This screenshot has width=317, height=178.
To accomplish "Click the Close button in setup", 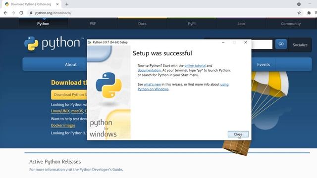I will 238,134.
